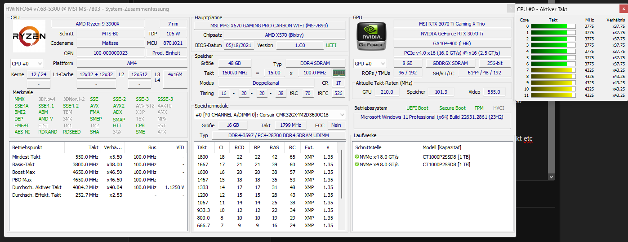
Task: Click the ECC value Nein
Action: [x=337, y=125]
